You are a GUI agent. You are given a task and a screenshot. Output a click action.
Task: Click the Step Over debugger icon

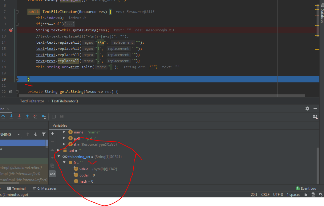coord(3,117)
